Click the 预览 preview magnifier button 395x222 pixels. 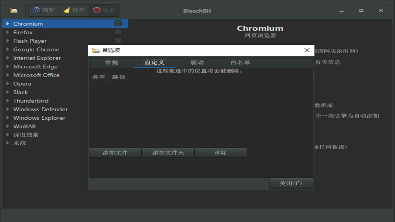click(x=44, y=10)
